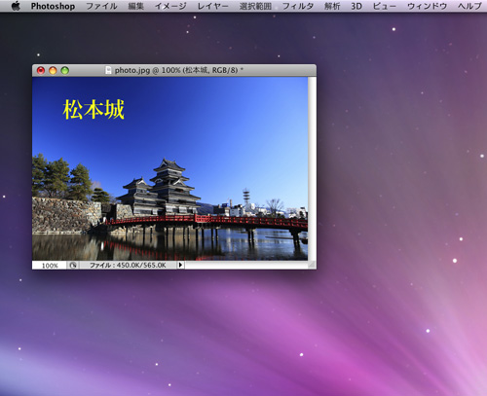The image size is (487, 396).
Task: Click the yellow 松本城 text on canvas
Action: (94, 109)
